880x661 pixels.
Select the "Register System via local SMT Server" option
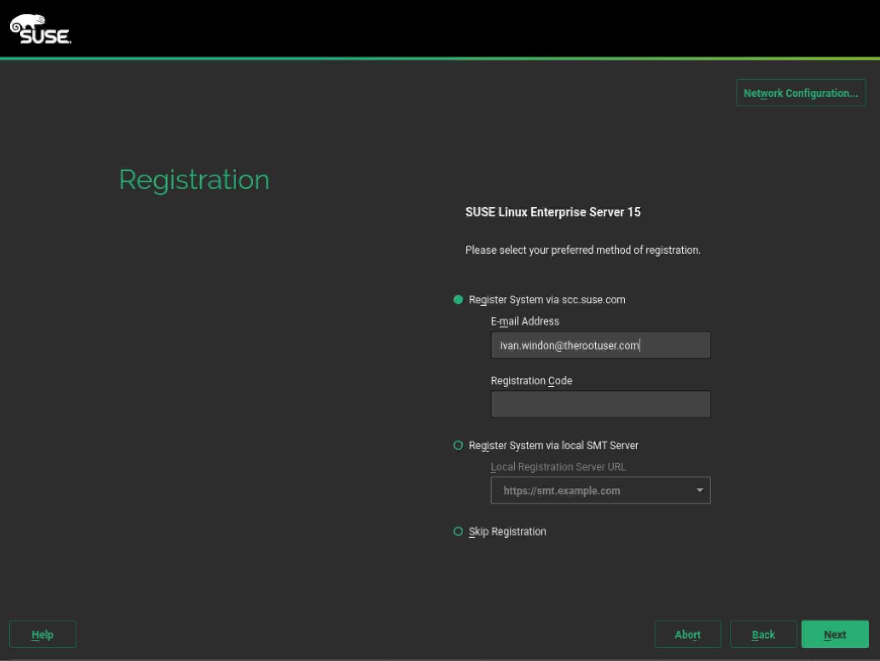pyautogui.click(x=459, y=445)
